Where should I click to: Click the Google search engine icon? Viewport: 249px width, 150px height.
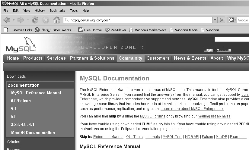point(231,20)
